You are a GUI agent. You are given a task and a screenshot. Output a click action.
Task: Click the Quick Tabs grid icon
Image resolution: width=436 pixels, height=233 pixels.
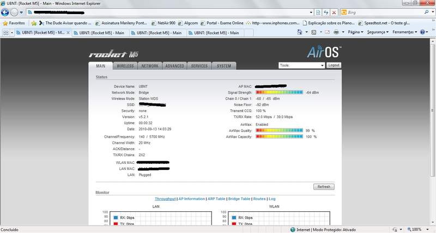[5, 33]
